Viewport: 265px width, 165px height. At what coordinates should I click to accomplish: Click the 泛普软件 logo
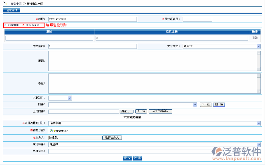tap(237, 154)
